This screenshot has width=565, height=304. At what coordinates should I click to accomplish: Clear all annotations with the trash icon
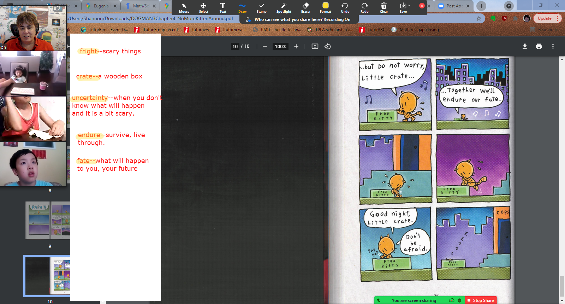coord(384,7)
